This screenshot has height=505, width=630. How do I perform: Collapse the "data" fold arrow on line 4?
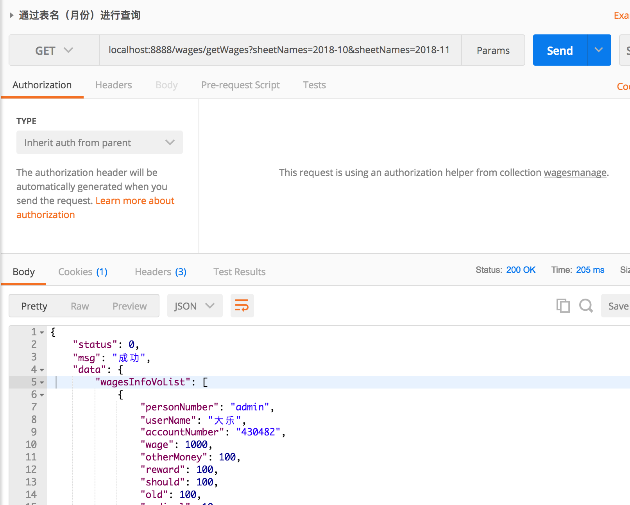tap(42, 370)
